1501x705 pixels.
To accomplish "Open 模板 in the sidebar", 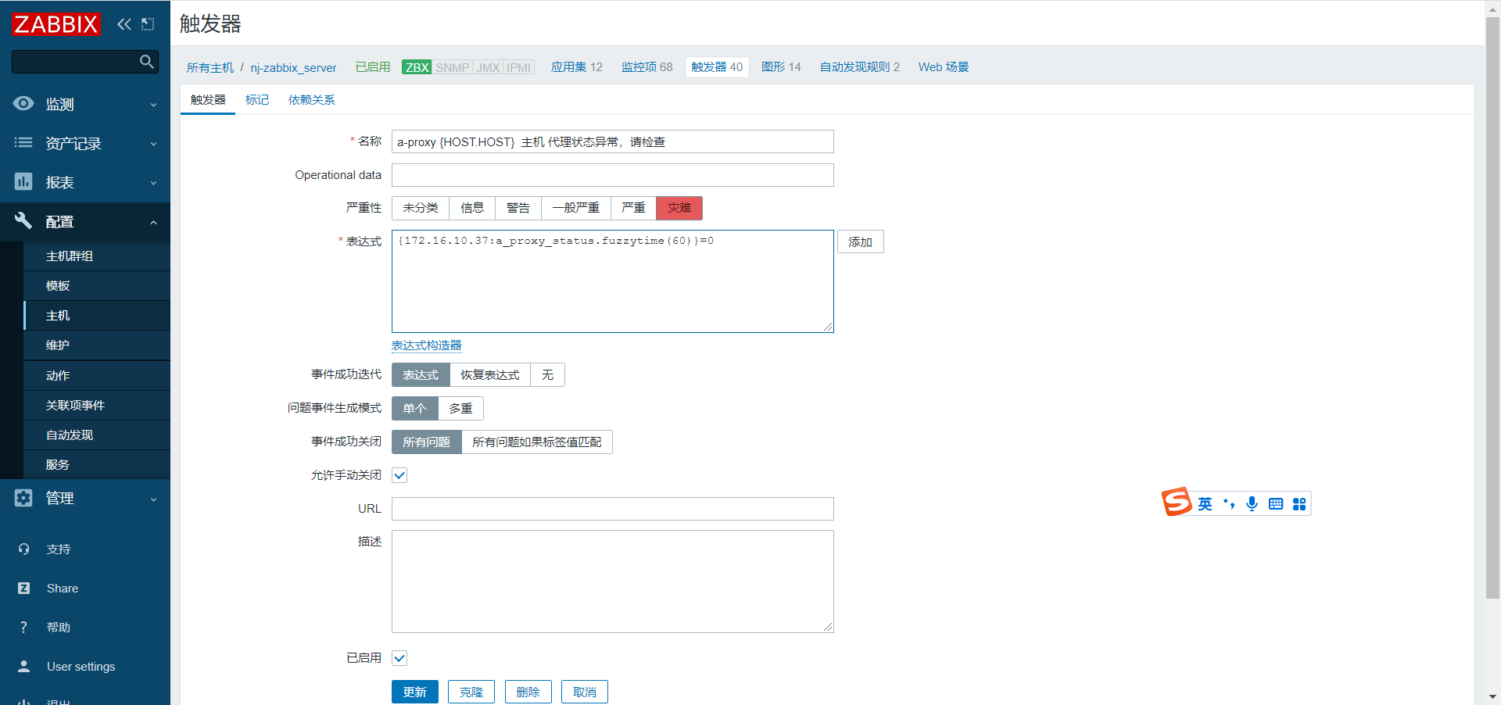I will click(97, 286).
